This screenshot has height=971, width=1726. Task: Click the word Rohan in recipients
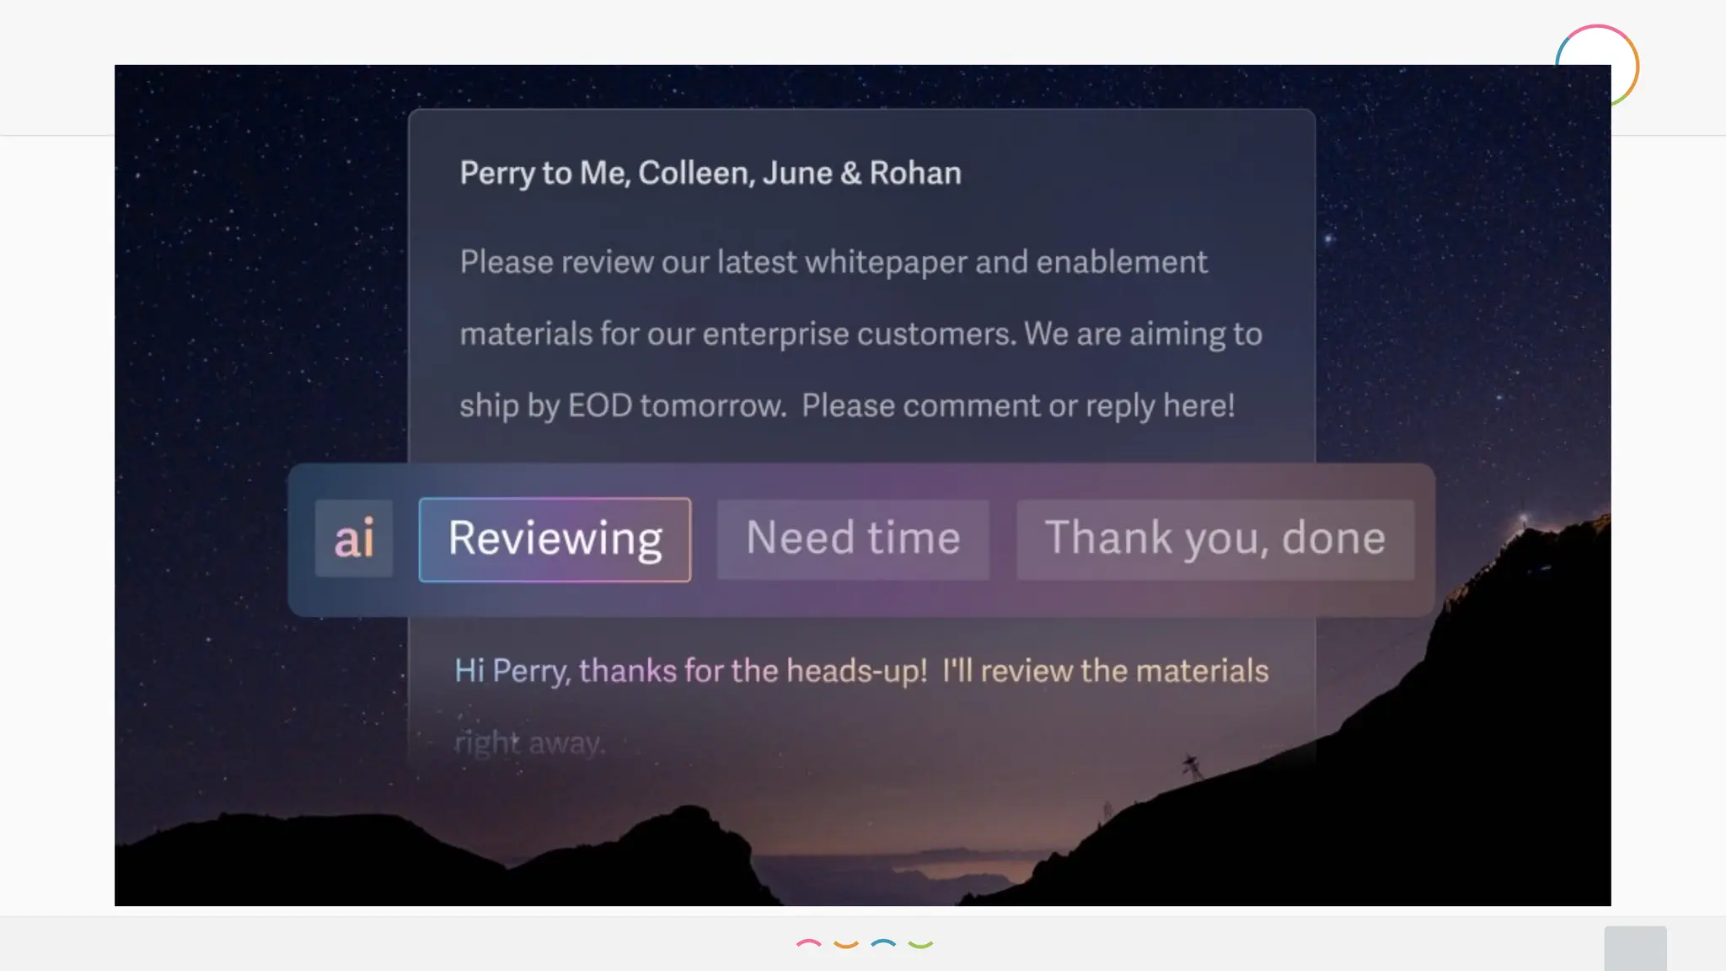915,173
